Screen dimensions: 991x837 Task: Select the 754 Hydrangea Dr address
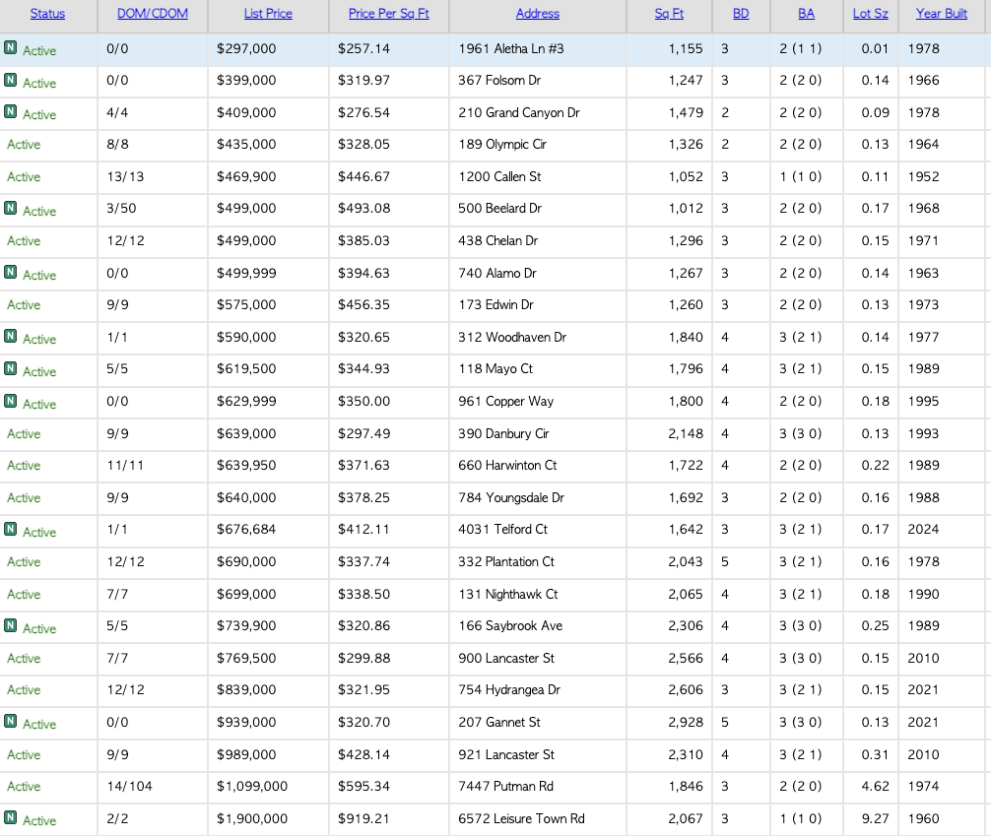click(509, 690)
